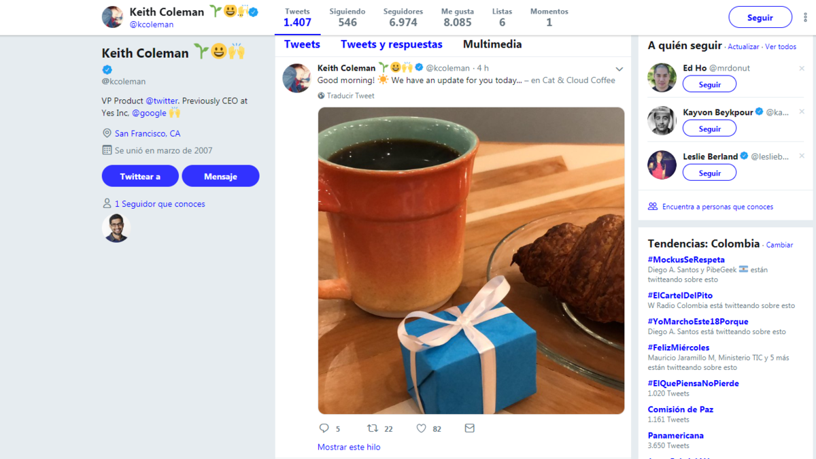
Task: Click Cambiar to change trends location
Action: click(780, 245)
